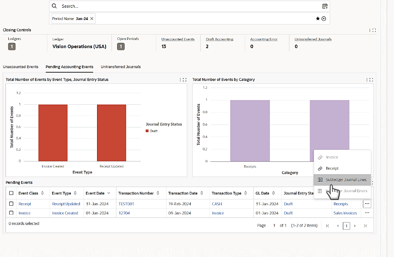Switch to the Unaccounted Events tab
Image resolution: width=394 pixels, height=257 pixels.
[x=21, y=67]
